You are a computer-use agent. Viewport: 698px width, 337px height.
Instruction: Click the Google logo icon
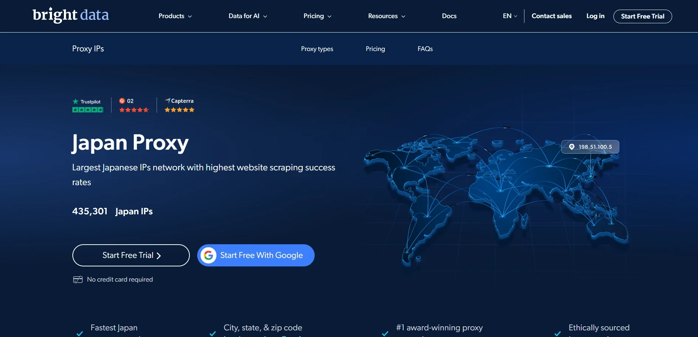[x=209, y=255]
